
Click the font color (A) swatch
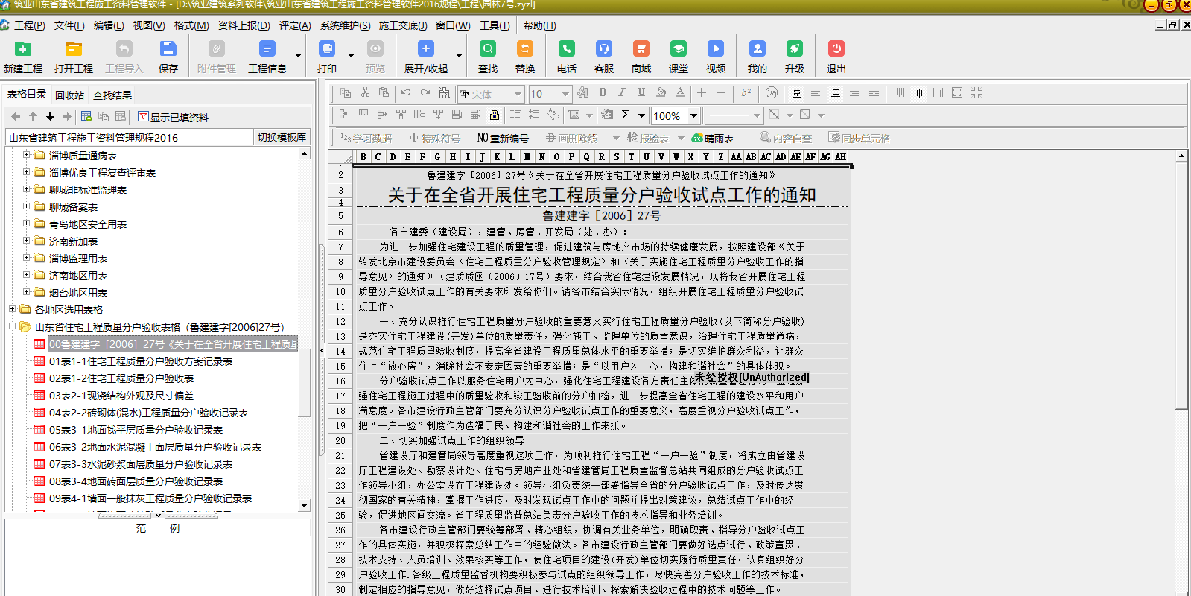(x=680, y=93)
